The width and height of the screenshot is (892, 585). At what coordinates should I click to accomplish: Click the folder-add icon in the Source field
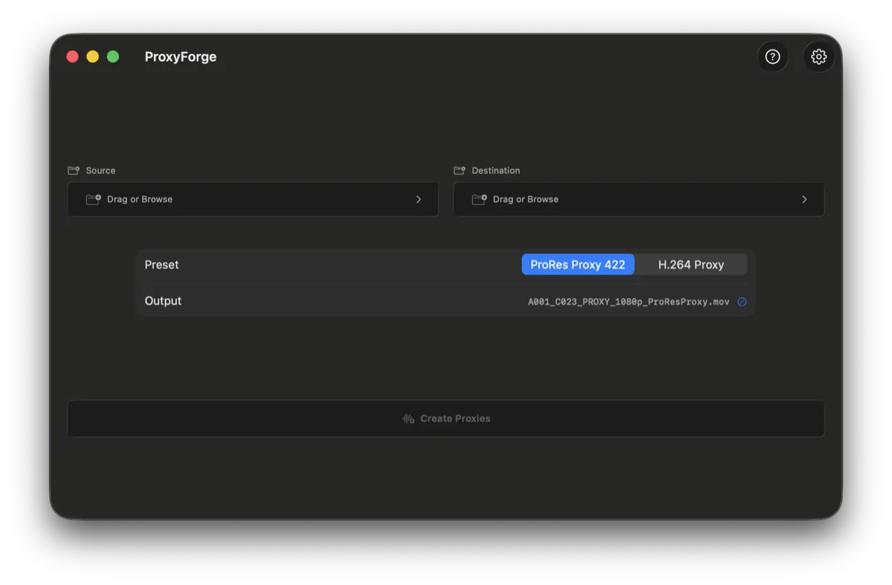pos(94,199)
